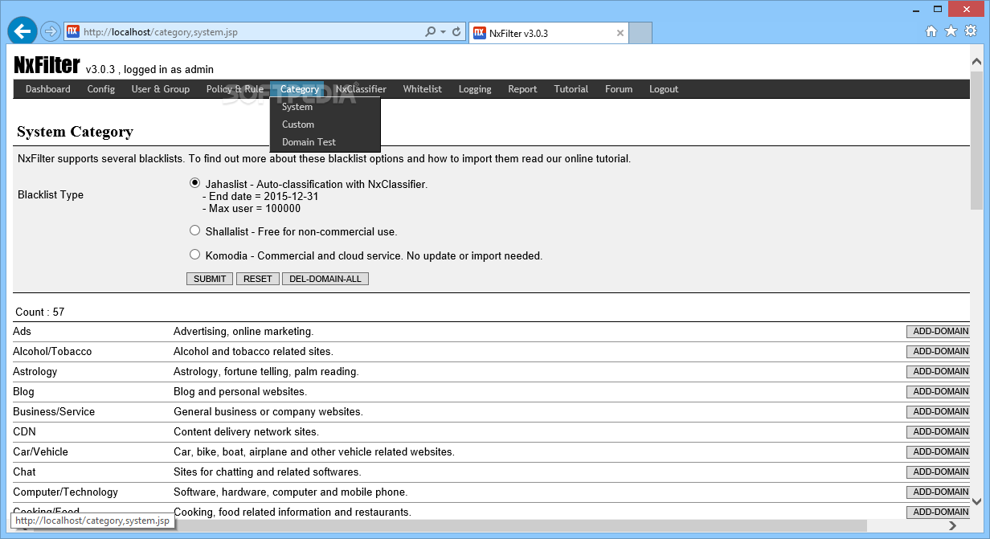This screenshot has height=539, width=990.
Task: Click ADD-DOMAIN for Business/Service category
Action: tap(938, 411)
